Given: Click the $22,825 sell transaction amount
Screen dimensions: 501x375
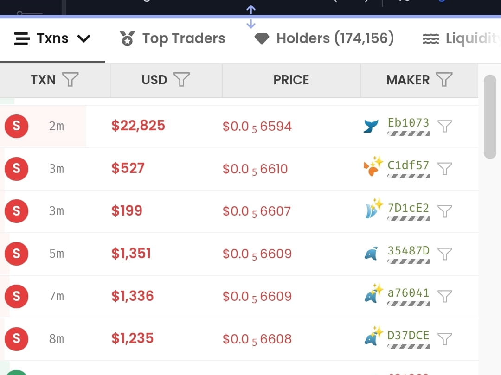Looking at the screenshot, I should point(138,125).
